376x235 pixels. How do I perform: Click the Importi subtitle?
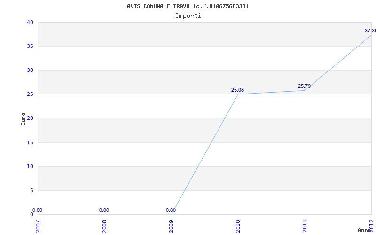tap(188, 16)
